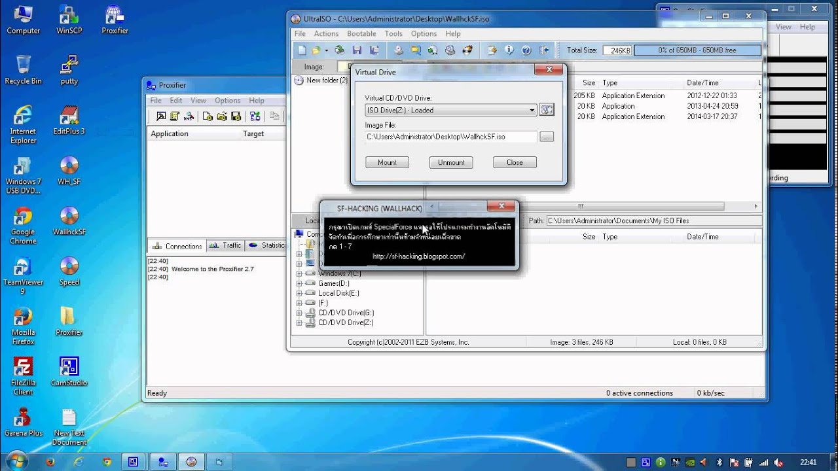838x471 pixels.
Task: Expand Games(D:) tree node in UltraISO
Action: click(300, 283)
